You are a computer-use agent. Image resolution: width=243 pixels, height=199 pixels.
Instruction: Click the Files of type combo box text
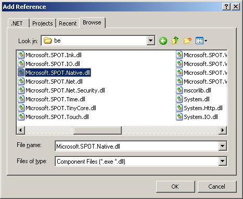click(x=137, y=162)
